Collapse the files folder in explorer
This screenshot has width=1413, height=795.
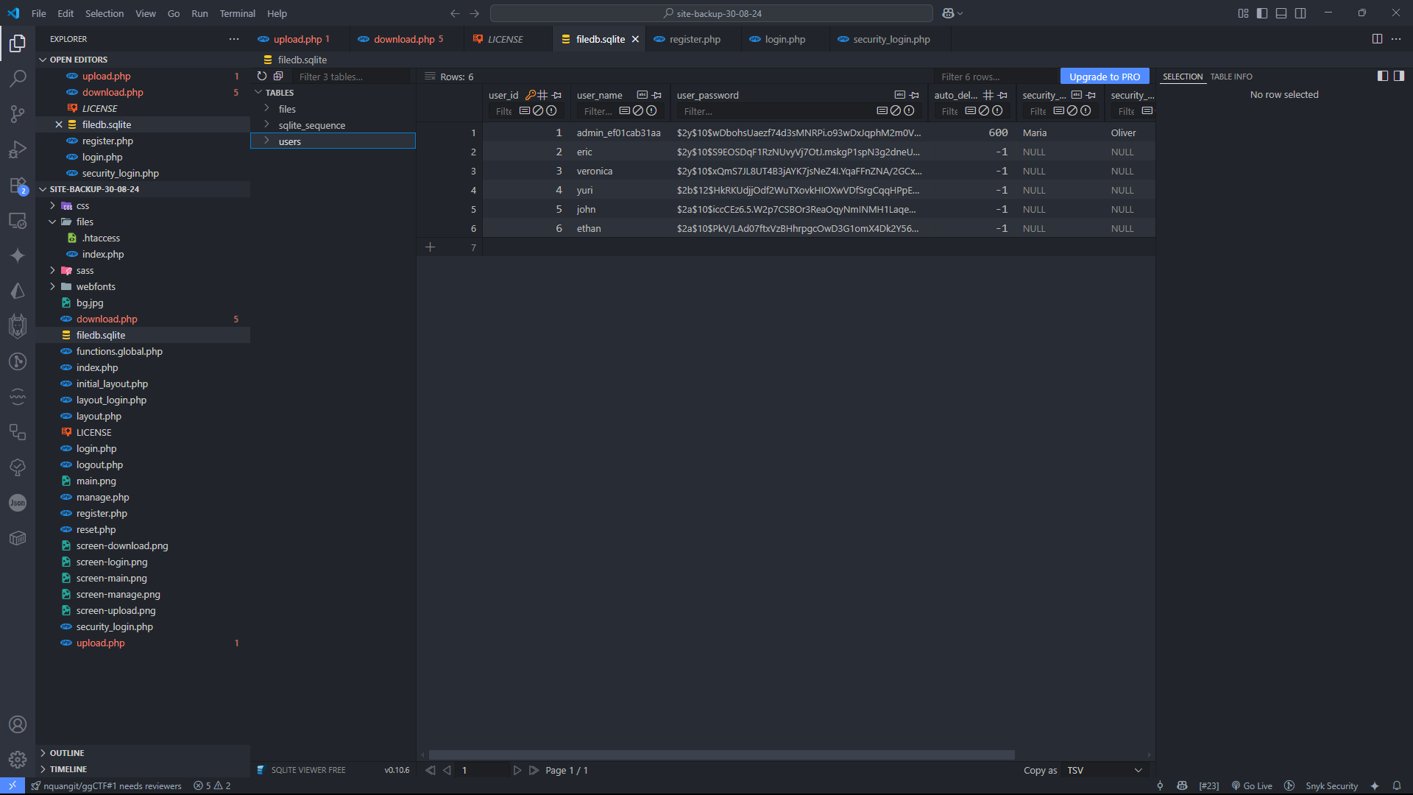pyautogui.click(x=52, y=222)
